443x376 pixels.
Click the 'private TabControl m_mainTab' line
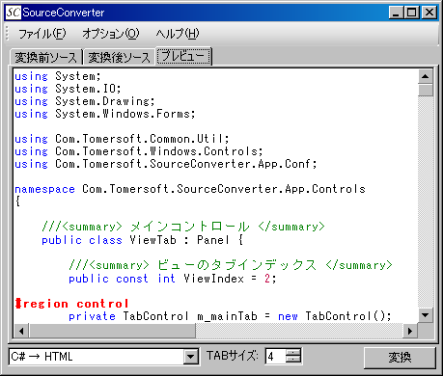[230, 316]
